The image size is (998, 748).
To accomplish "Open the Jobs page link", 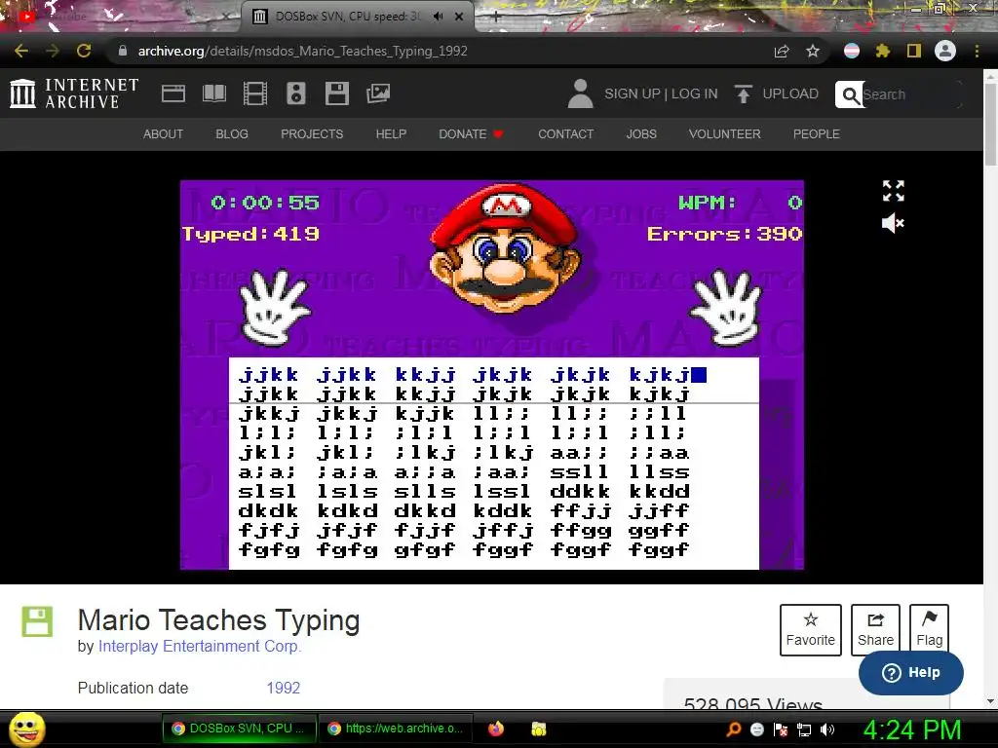I will [641, 134].
